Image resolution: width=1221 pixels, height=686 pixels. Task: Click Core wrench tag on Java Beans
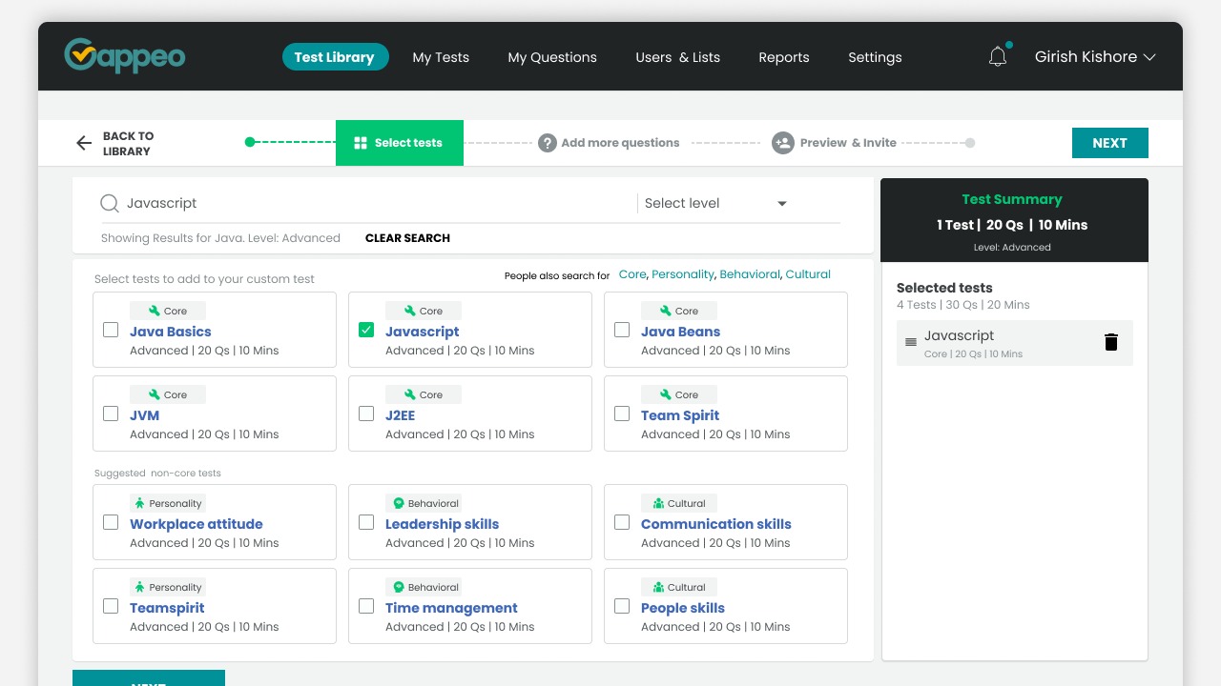tap(679, 311)
